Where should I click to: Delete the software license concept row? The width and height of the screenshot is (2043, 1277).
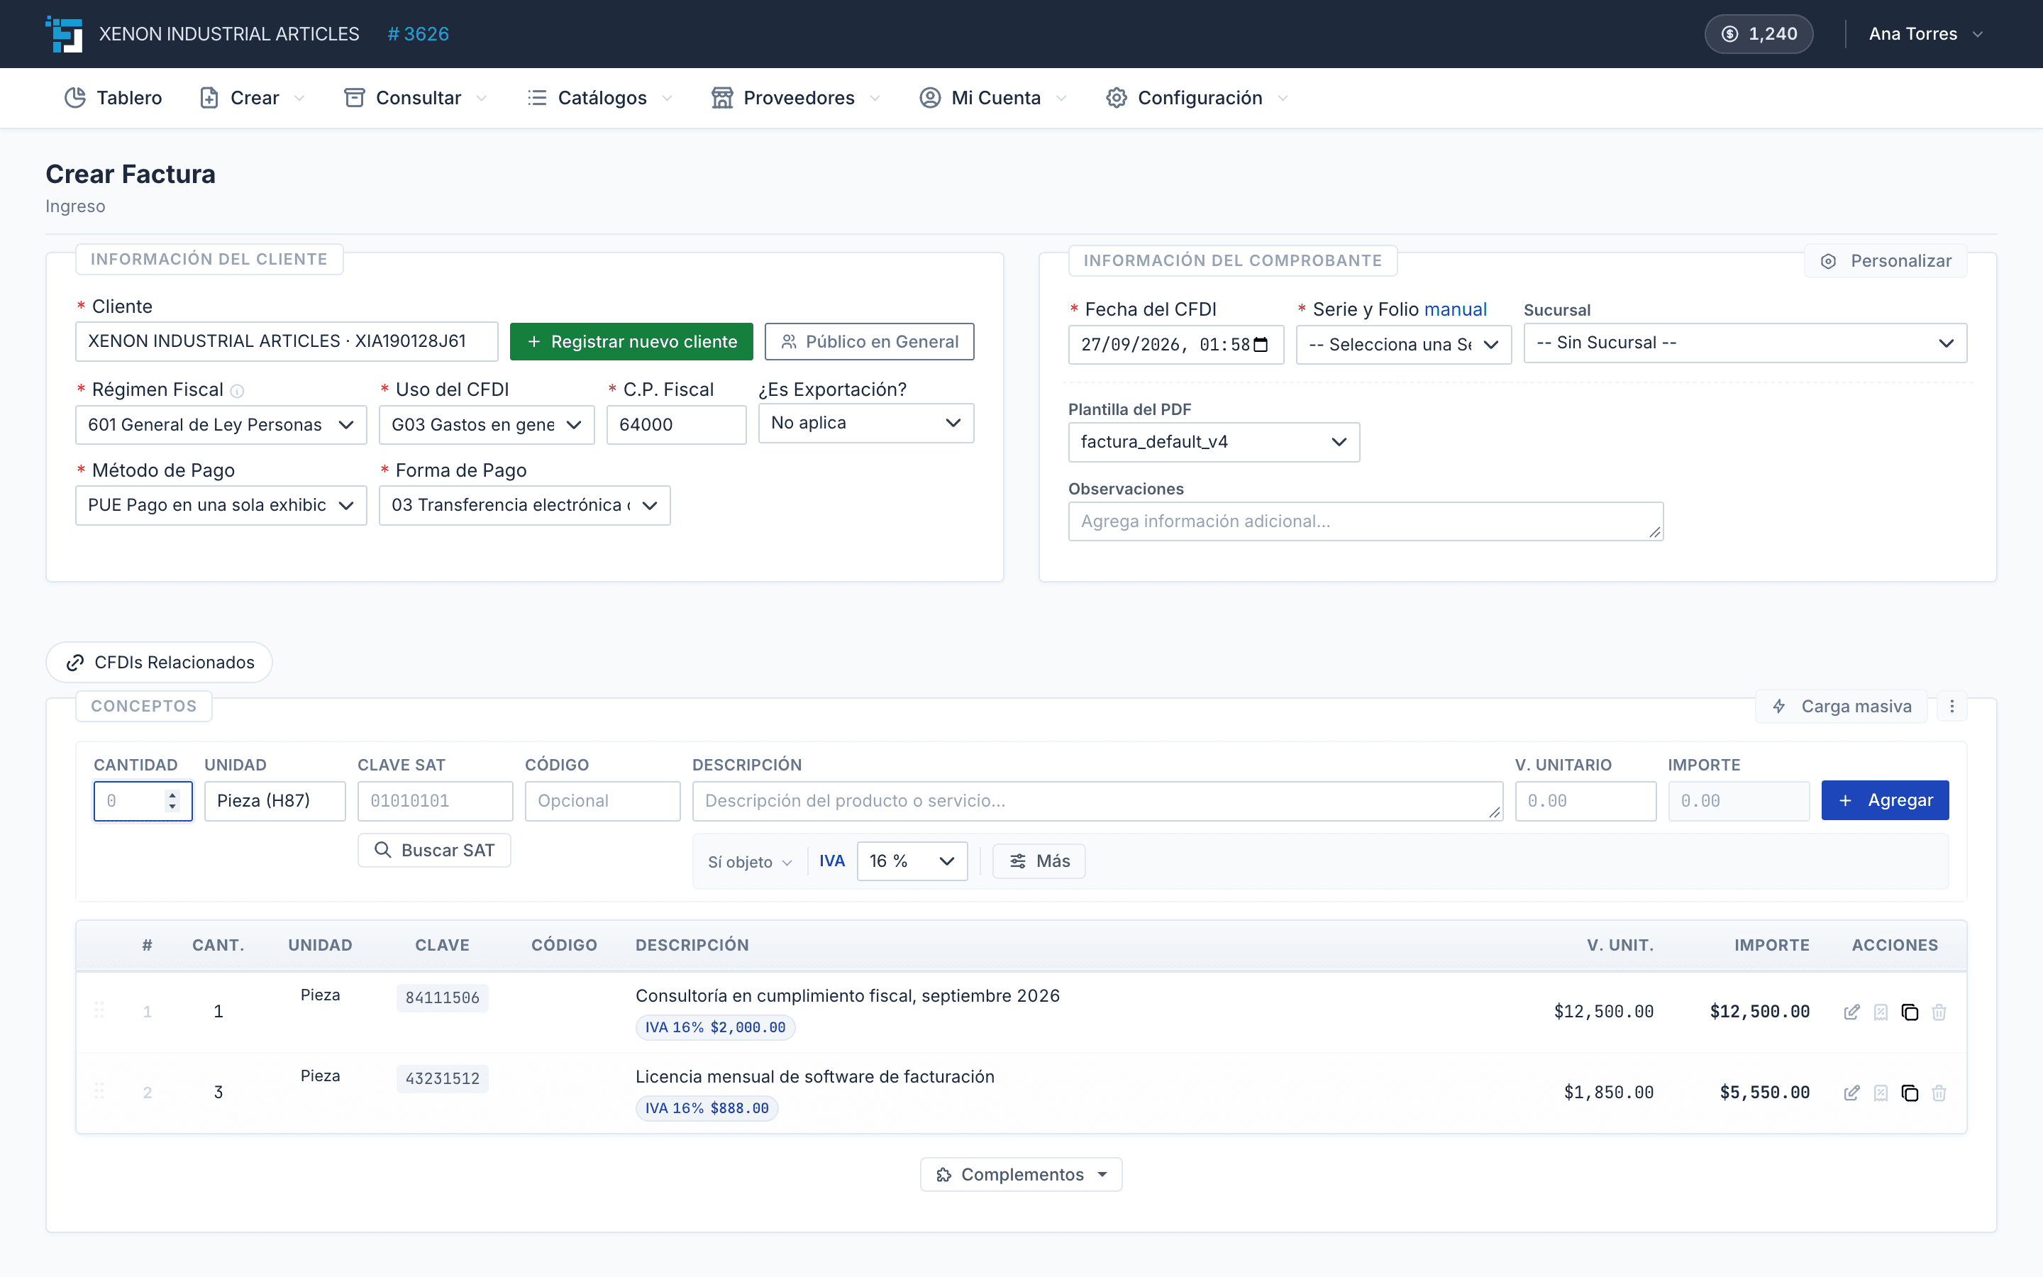tap(1939, 1093)
